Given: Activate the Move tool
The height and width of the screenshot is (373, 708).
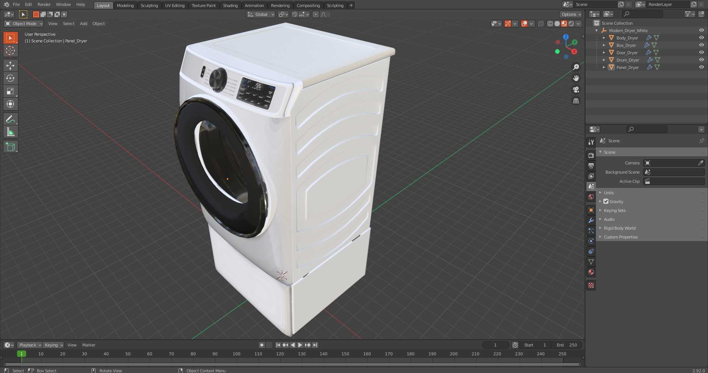Looking at the screenshot, I should point(10,65).
